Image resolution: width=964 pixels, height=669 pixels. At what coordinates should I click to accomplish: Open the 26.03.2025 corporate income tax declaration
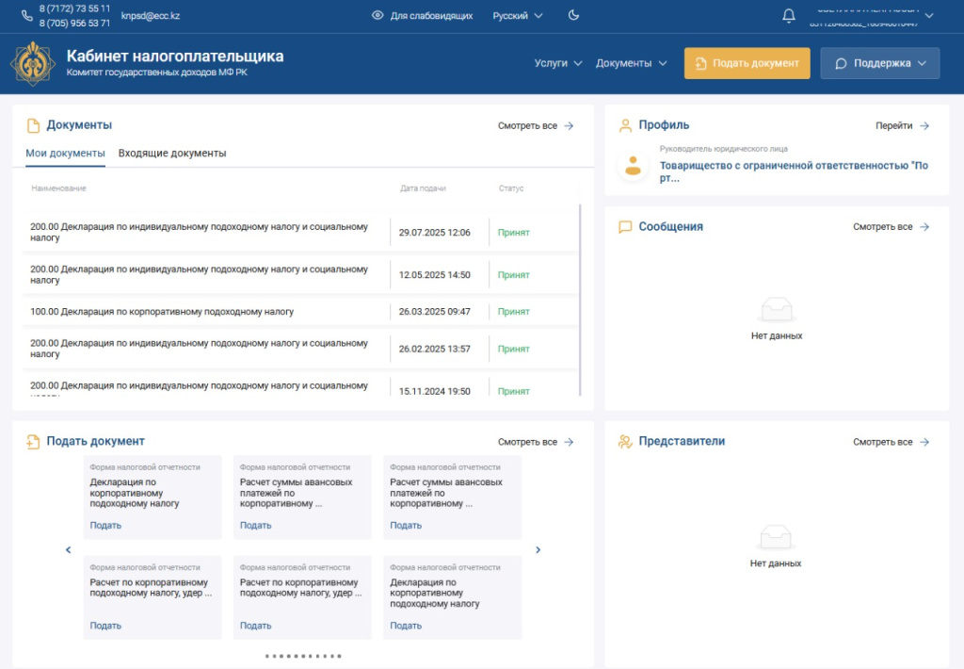pos(162,312)
